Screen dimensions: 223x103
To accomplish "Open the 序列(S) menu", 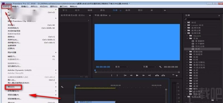I will coord(34,6).
